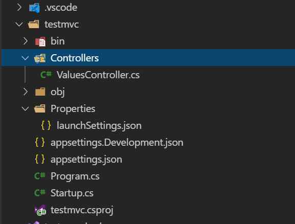The image size is (295, 224).
Task: Collapse the testmvc folder chevron
Action: (19, 25)
